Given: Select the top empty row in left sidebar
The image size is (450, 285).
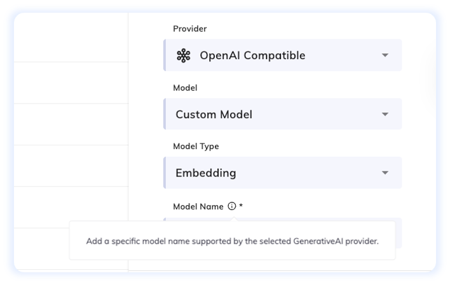Looking at the screenshot, I should click(x=71, y=37).
